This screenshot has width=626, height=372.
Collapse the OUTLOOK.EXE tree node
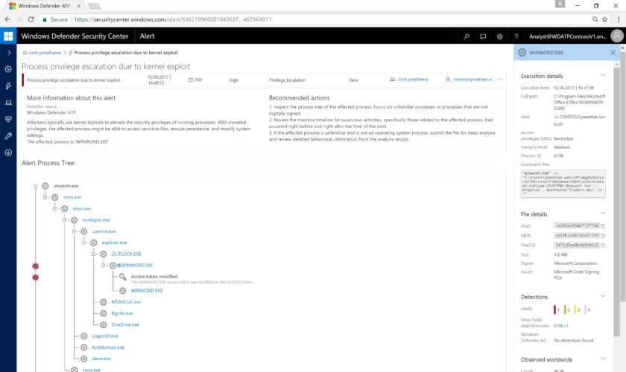95,254
